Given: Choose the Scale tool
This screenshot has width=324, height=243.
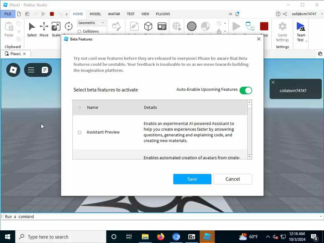Looking at the screenshot, I should pyautogui.click(x=56, y=29).
